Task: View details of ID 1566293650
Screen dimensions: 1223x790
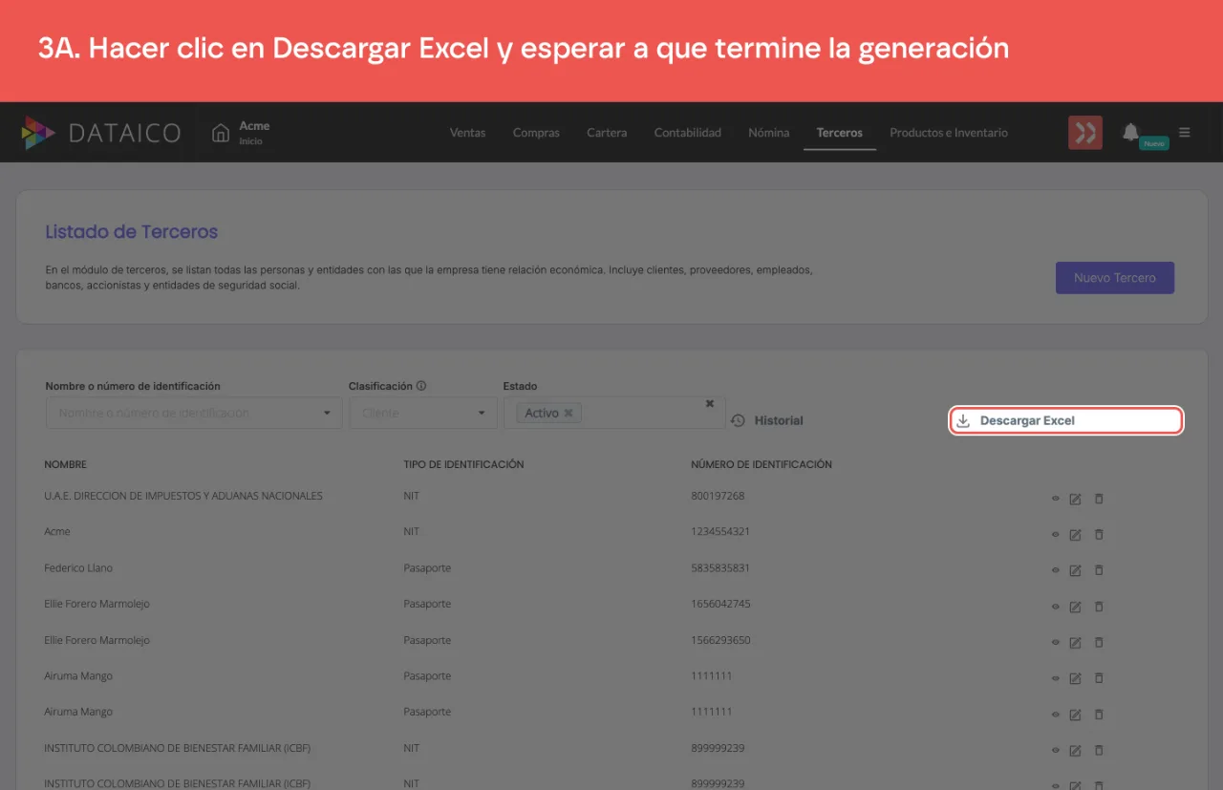Action: point(1056,642)
